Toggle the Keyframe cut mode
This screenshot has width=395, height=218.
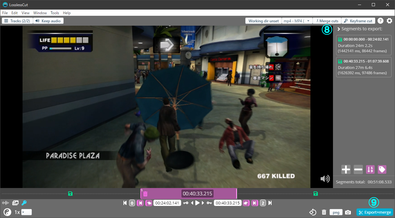point(358,21)
